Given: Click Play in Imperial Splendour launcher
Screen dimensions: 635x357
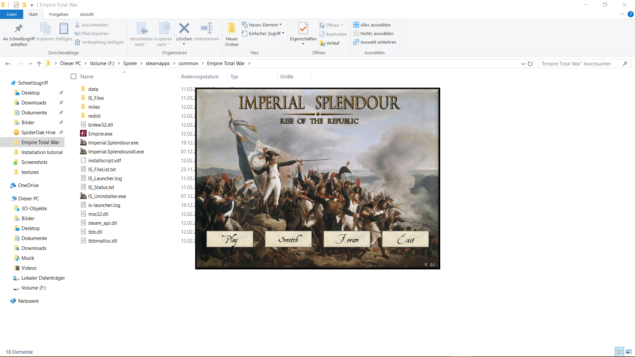Looking at the screenshot, I should 230,239.
